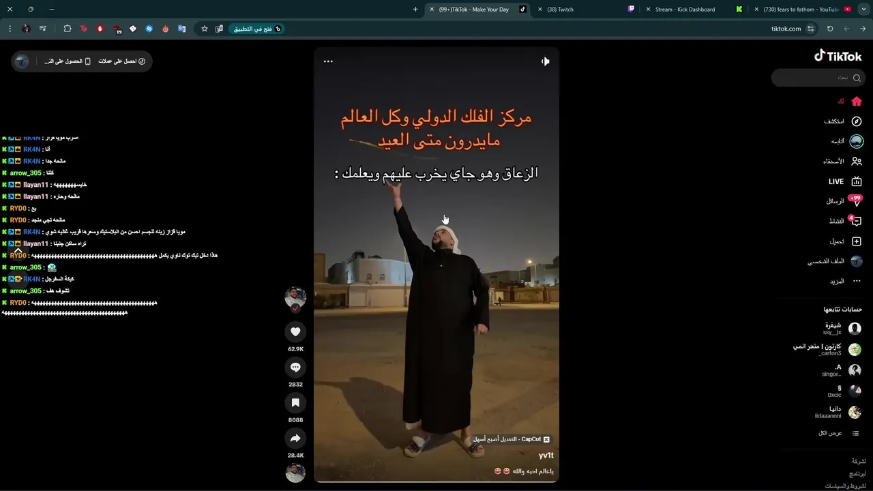The image size is (873, 491).
Task: Open Profile item in TikTok sidebar
Action: point(835,261)
